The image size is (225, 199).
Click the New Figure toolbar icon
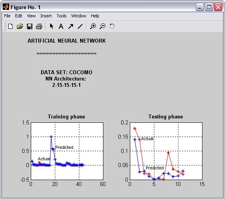click(x=10, y=26)
